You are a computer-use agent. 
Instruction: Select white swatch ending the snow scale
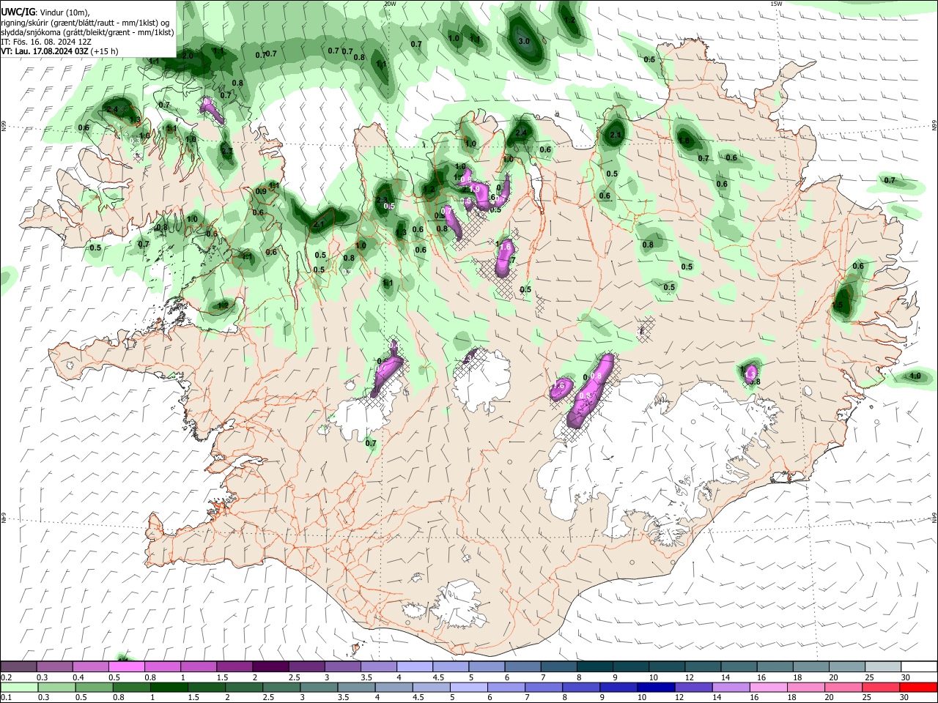[919, 666]
